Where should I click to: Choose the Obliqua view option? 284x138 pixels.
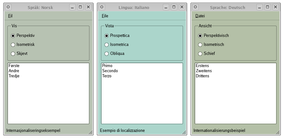[x=107, y=54]
